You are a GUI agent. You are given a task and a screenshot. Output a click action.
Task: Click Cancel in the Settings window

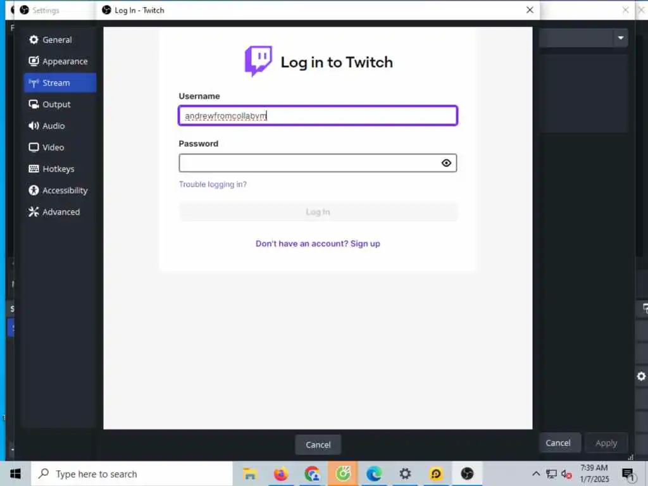tap(558, 443)
